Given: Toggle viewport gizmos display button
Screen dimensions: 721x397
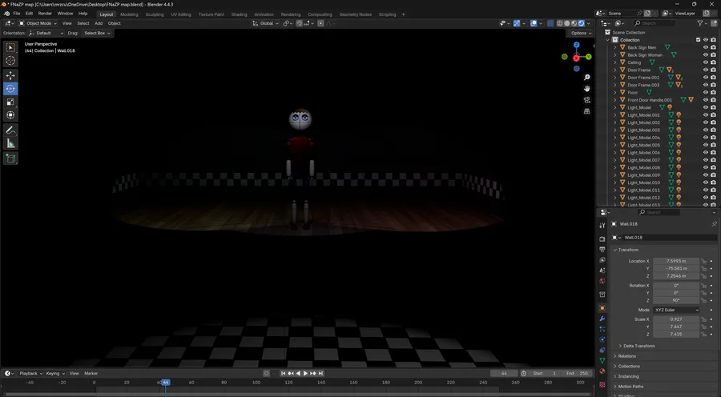Looking at the screenshot, I should click(x=517, y=23).
